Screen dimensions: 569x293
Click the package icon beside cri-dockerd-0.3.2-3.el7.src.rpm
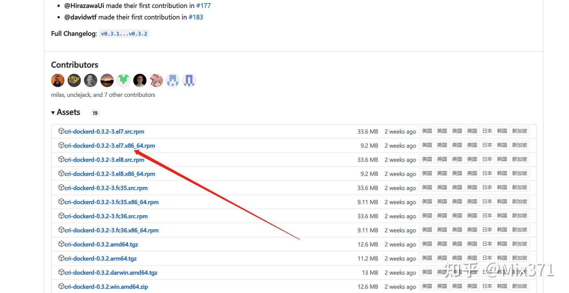click(x=61, y=131)
